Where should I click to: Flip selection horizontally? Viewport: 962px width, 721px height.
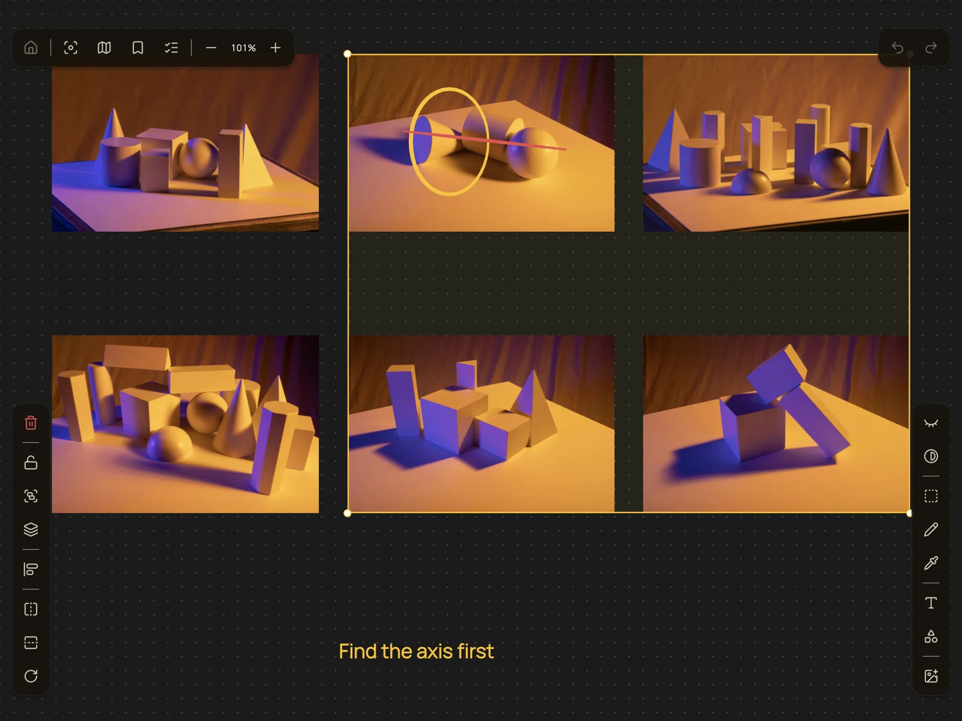click(x=31, y=609)
